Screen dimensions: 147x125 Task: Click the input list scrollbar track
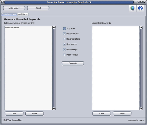[54, 68]
